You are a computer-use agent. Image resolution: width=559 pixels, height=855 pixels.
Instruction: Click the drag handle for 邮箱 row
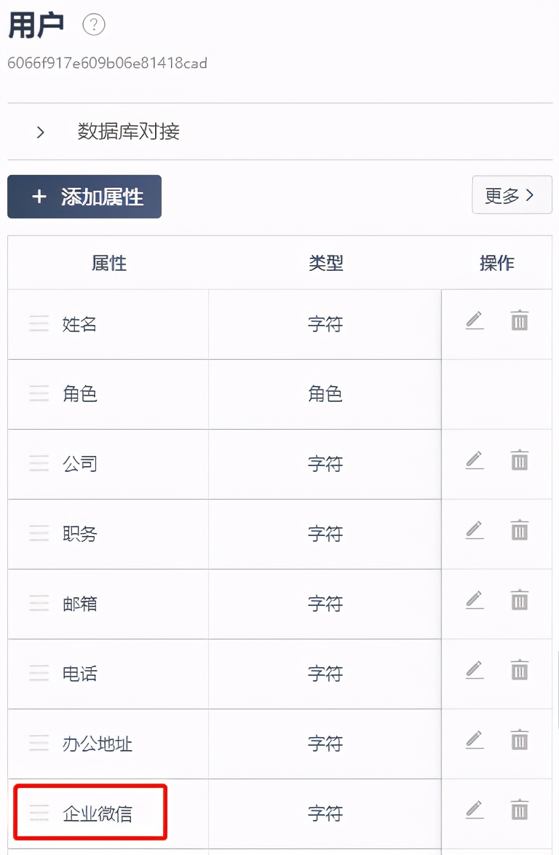(39, 604)
